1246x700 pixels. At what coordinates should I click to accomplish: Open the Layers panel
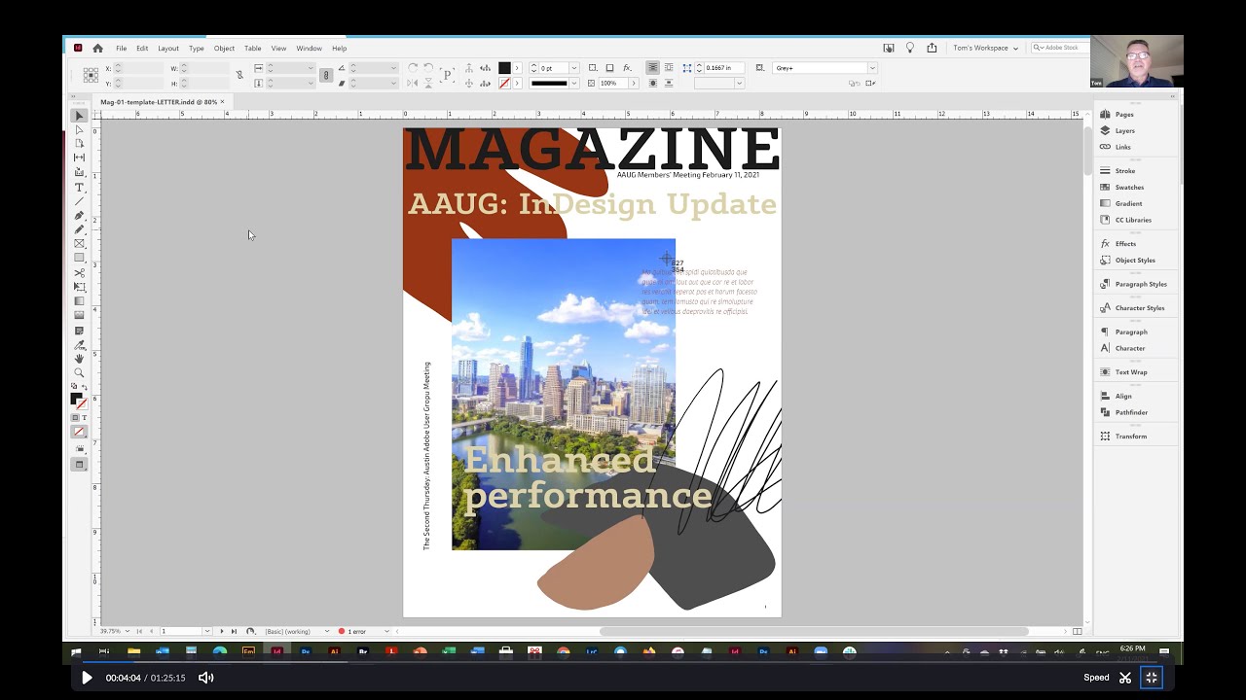(1125, 130)
